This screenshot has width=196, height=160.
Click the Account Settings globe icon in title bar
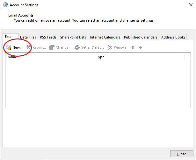[x=5, y=5]
